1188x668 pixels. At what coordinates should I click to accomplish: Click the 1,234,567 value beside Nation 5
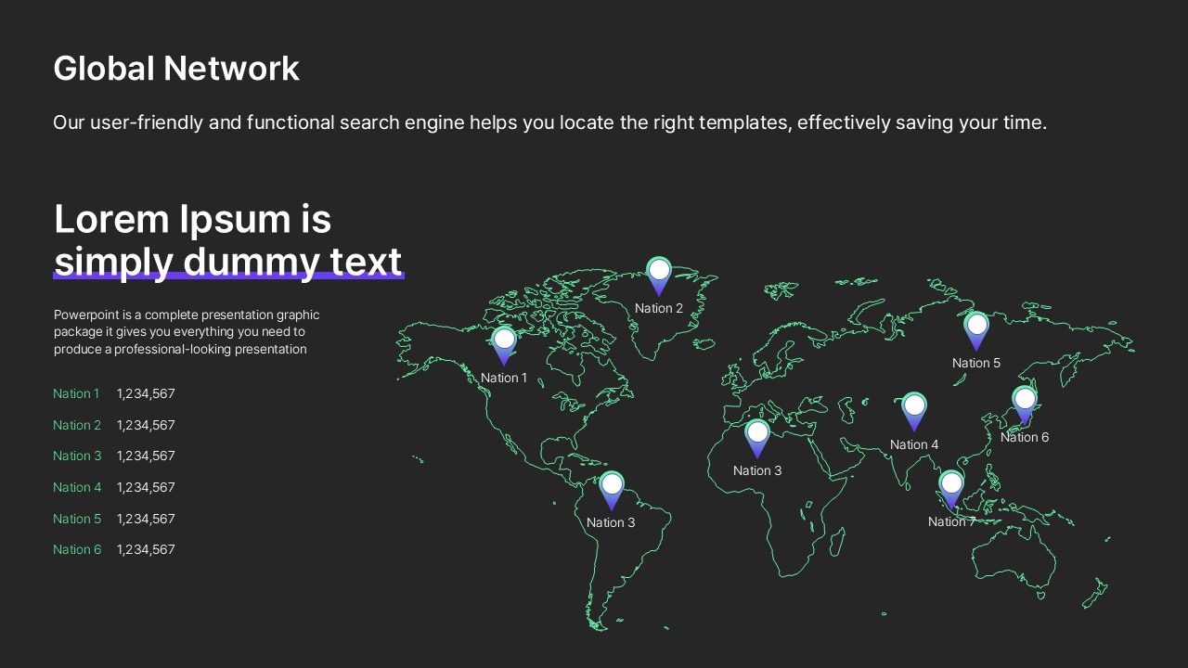146,519
